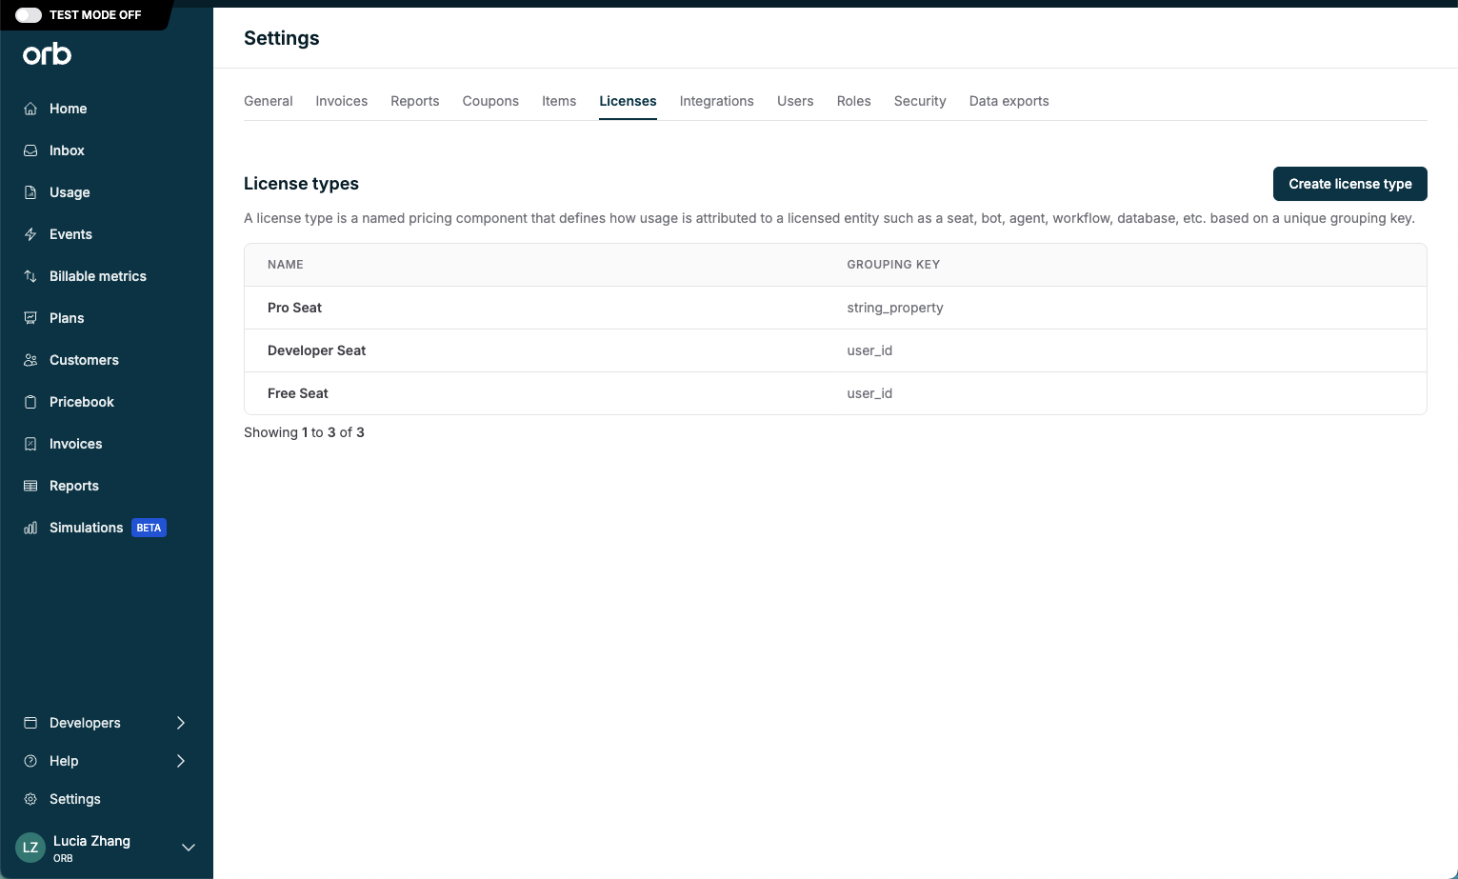
Task: Click the Billable metrics arrows icon
Action: click(x=30, y=276)
